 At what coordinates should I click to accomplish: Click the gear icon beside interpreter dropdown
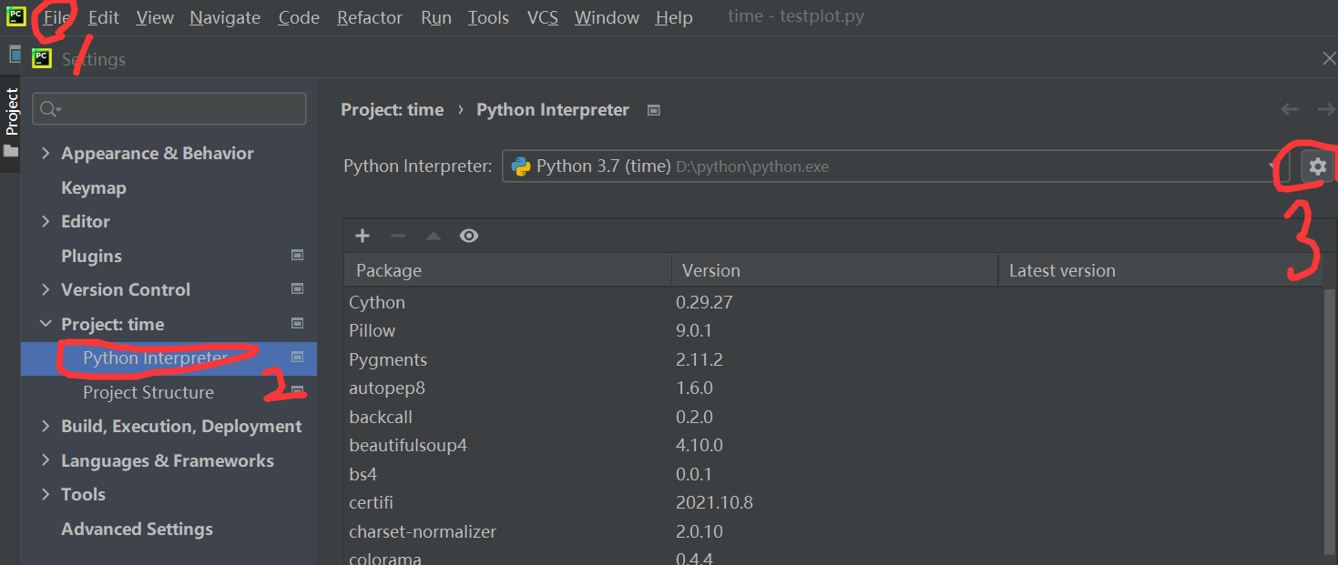click(1317, 166)
